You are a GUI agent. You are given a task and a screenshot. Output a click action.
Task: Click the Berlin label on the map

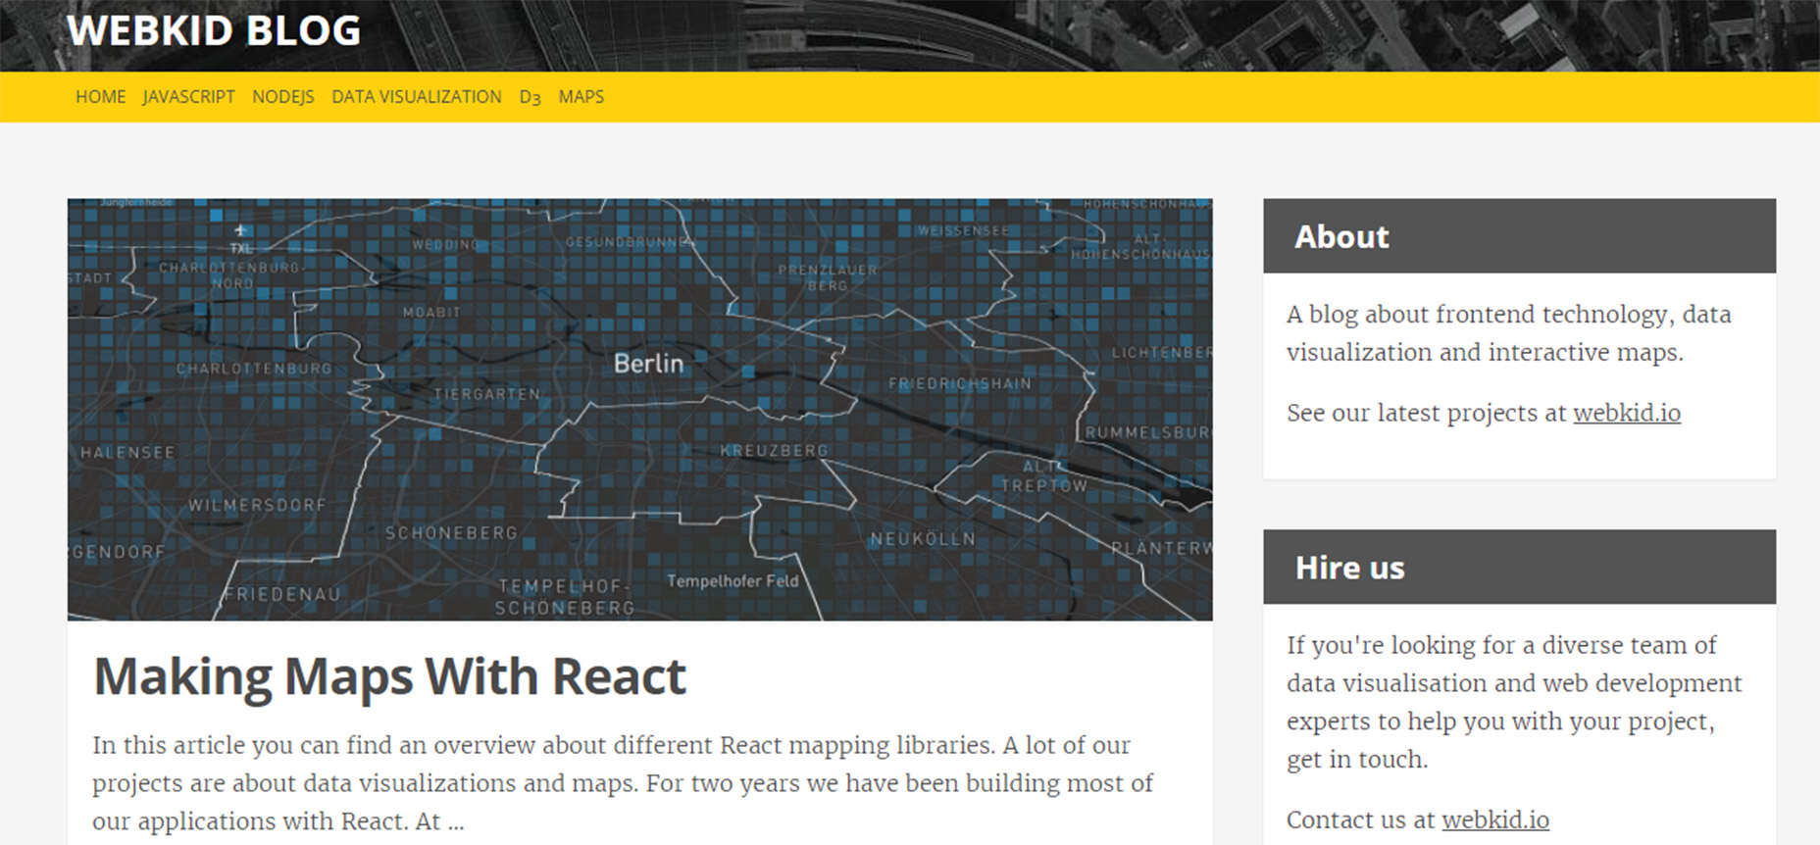click(x=648, y=364)
